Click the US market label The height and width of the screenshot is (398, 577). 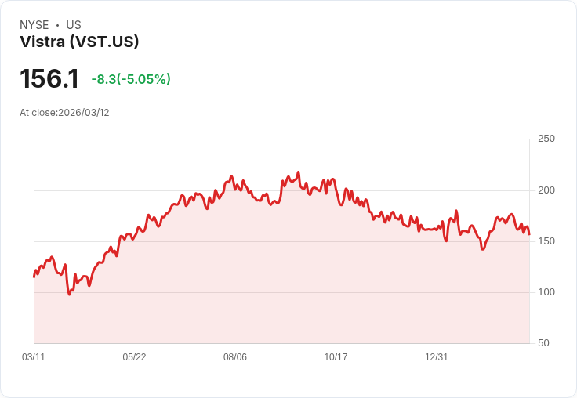(74, 25)
